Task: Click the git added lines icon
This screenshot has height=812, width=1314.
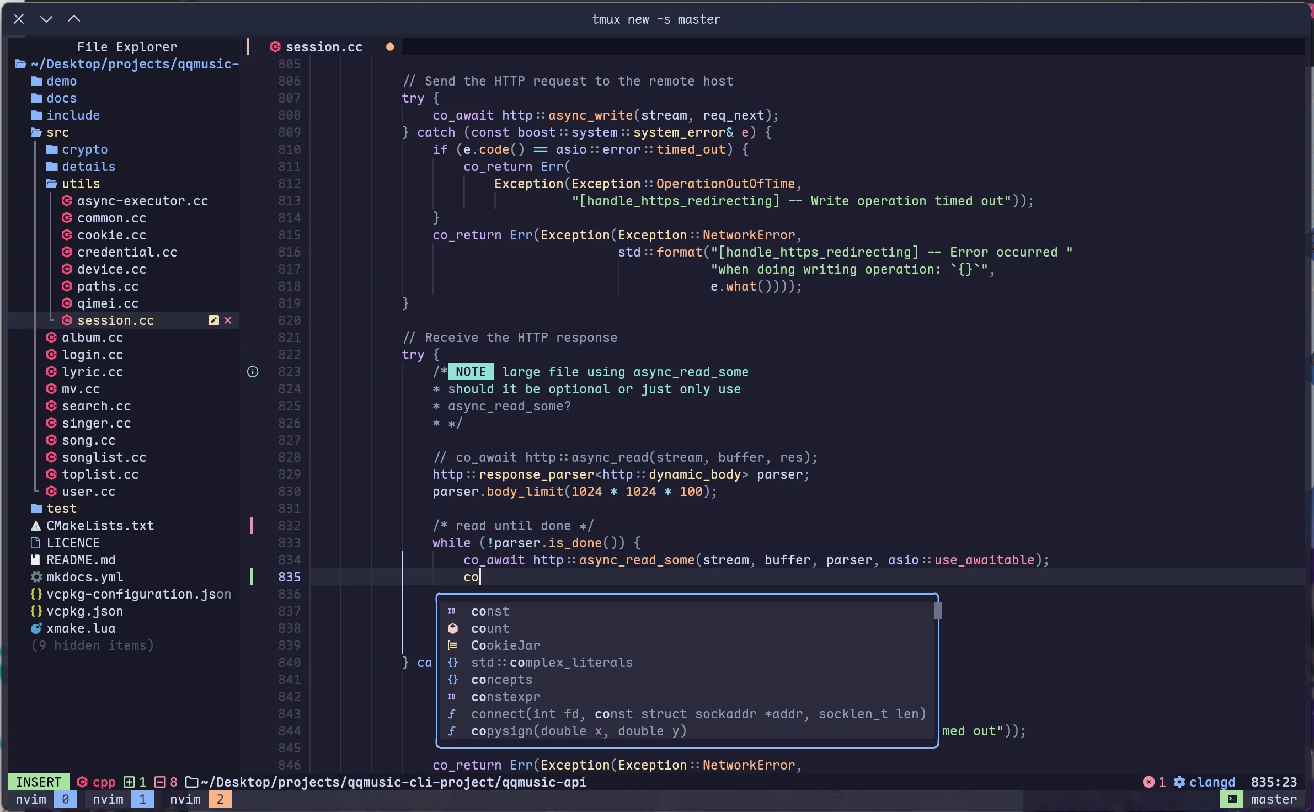Action: click(129, 782)
